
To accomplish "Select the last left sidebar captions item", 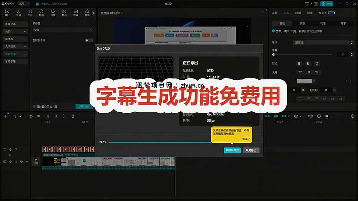I will (x=15, y=62).
